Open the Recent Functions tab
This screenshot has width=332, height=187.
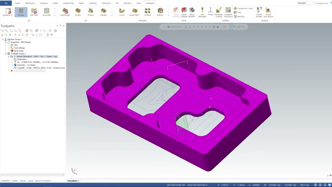click(43, 181)
